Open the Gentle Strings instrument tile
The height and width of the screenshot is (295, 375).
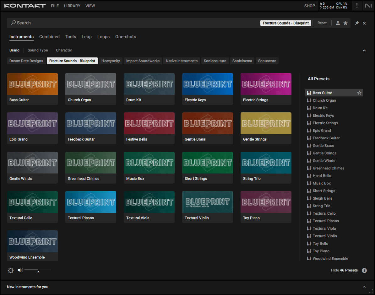(x=266, y=128)
